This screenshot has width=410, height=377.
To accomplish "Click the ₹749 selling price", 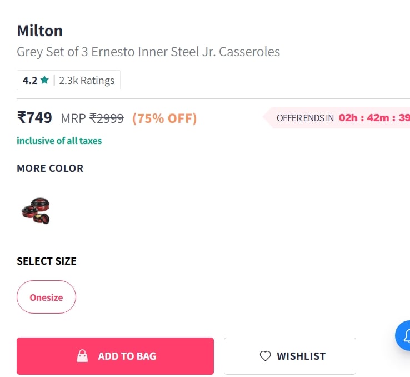I will point(34,117).
